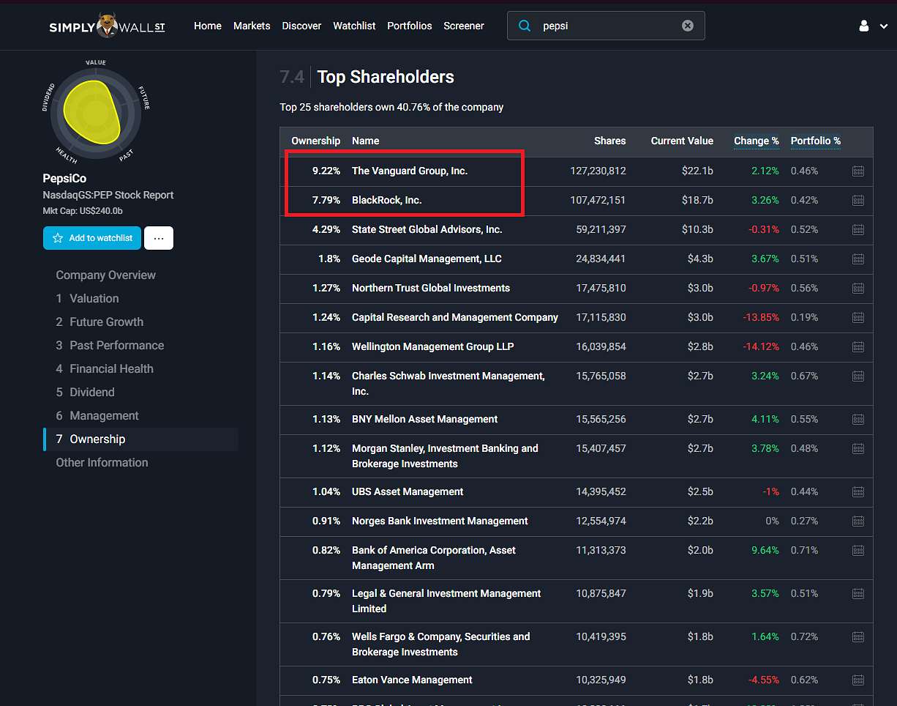The width and height of the screenshot is (897, 706).
Task: Open the Discover menu
Action: click(301, 26)
